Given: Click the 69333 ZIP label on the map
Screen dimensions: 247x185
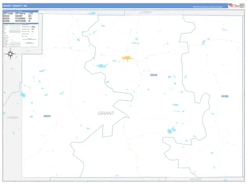Looking at the screenshot, I should [x=47, y=116].
